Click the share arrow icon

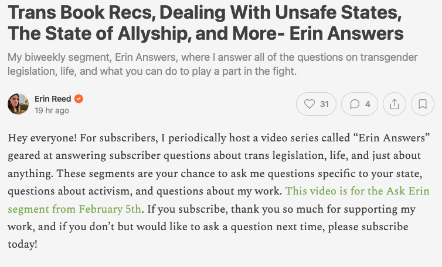(395, 104)
